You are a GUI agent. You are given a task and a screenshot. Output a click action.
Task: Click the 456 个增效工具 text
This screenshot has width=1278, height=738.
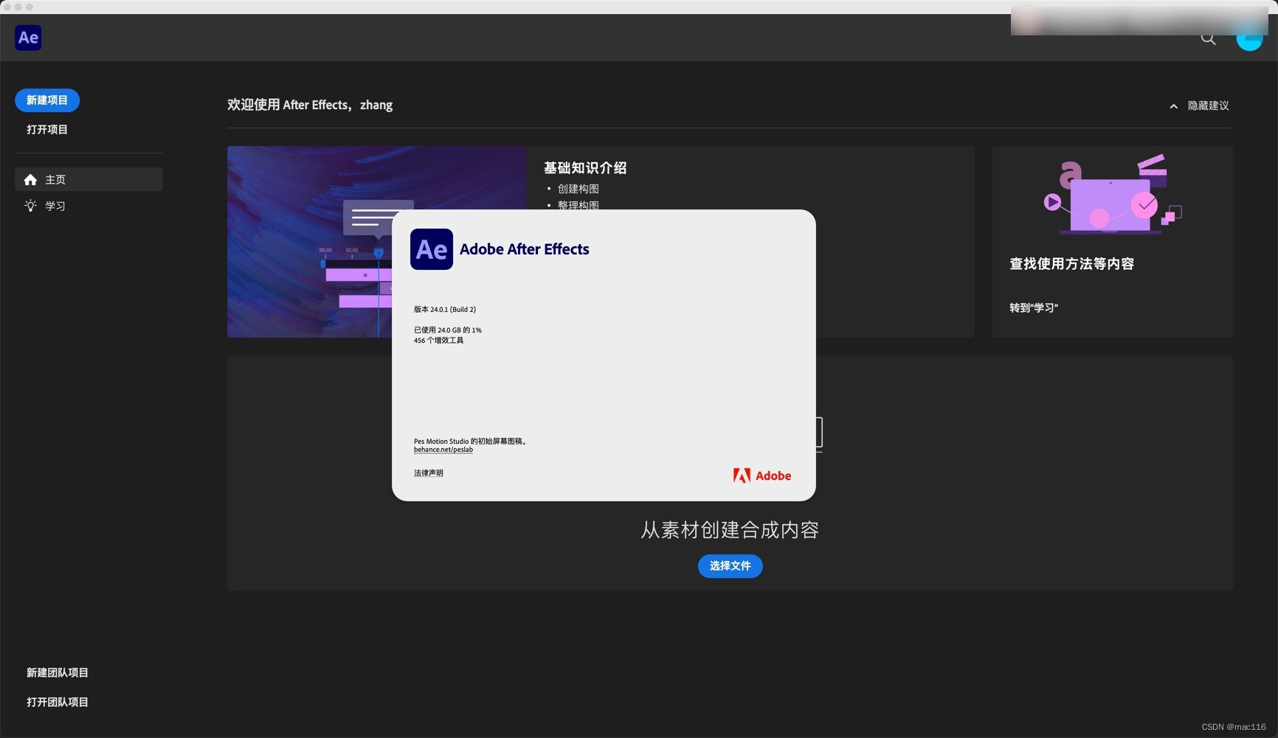pos(439,341)
